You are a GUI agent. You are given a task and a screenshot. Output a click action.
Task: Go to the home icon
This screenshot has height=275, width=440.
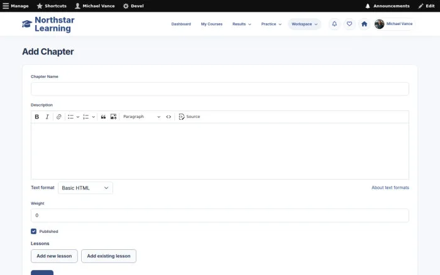(364, 24)
